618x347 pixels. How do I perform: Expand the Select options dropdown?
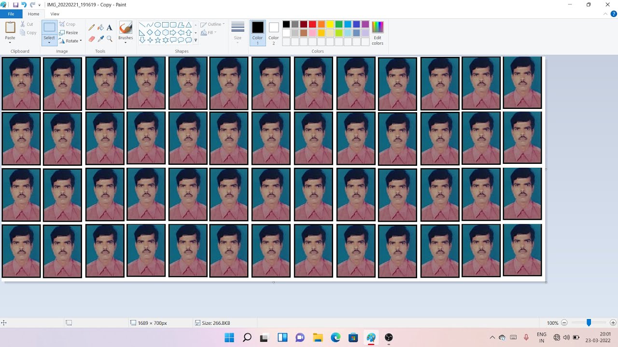(x=49, y=41)
